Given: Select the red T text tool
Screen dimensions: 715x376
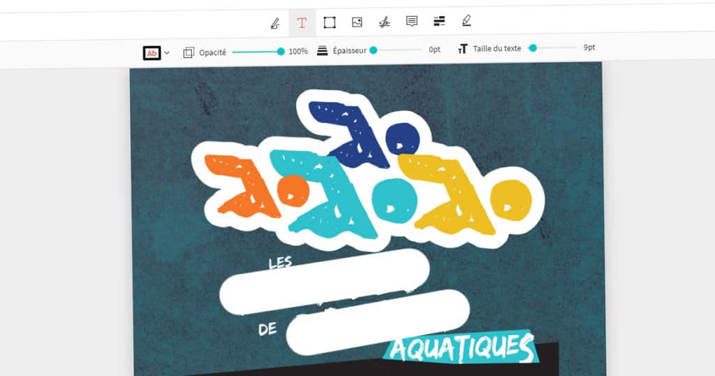Looking at the screenshot, I should click(302, 23).
